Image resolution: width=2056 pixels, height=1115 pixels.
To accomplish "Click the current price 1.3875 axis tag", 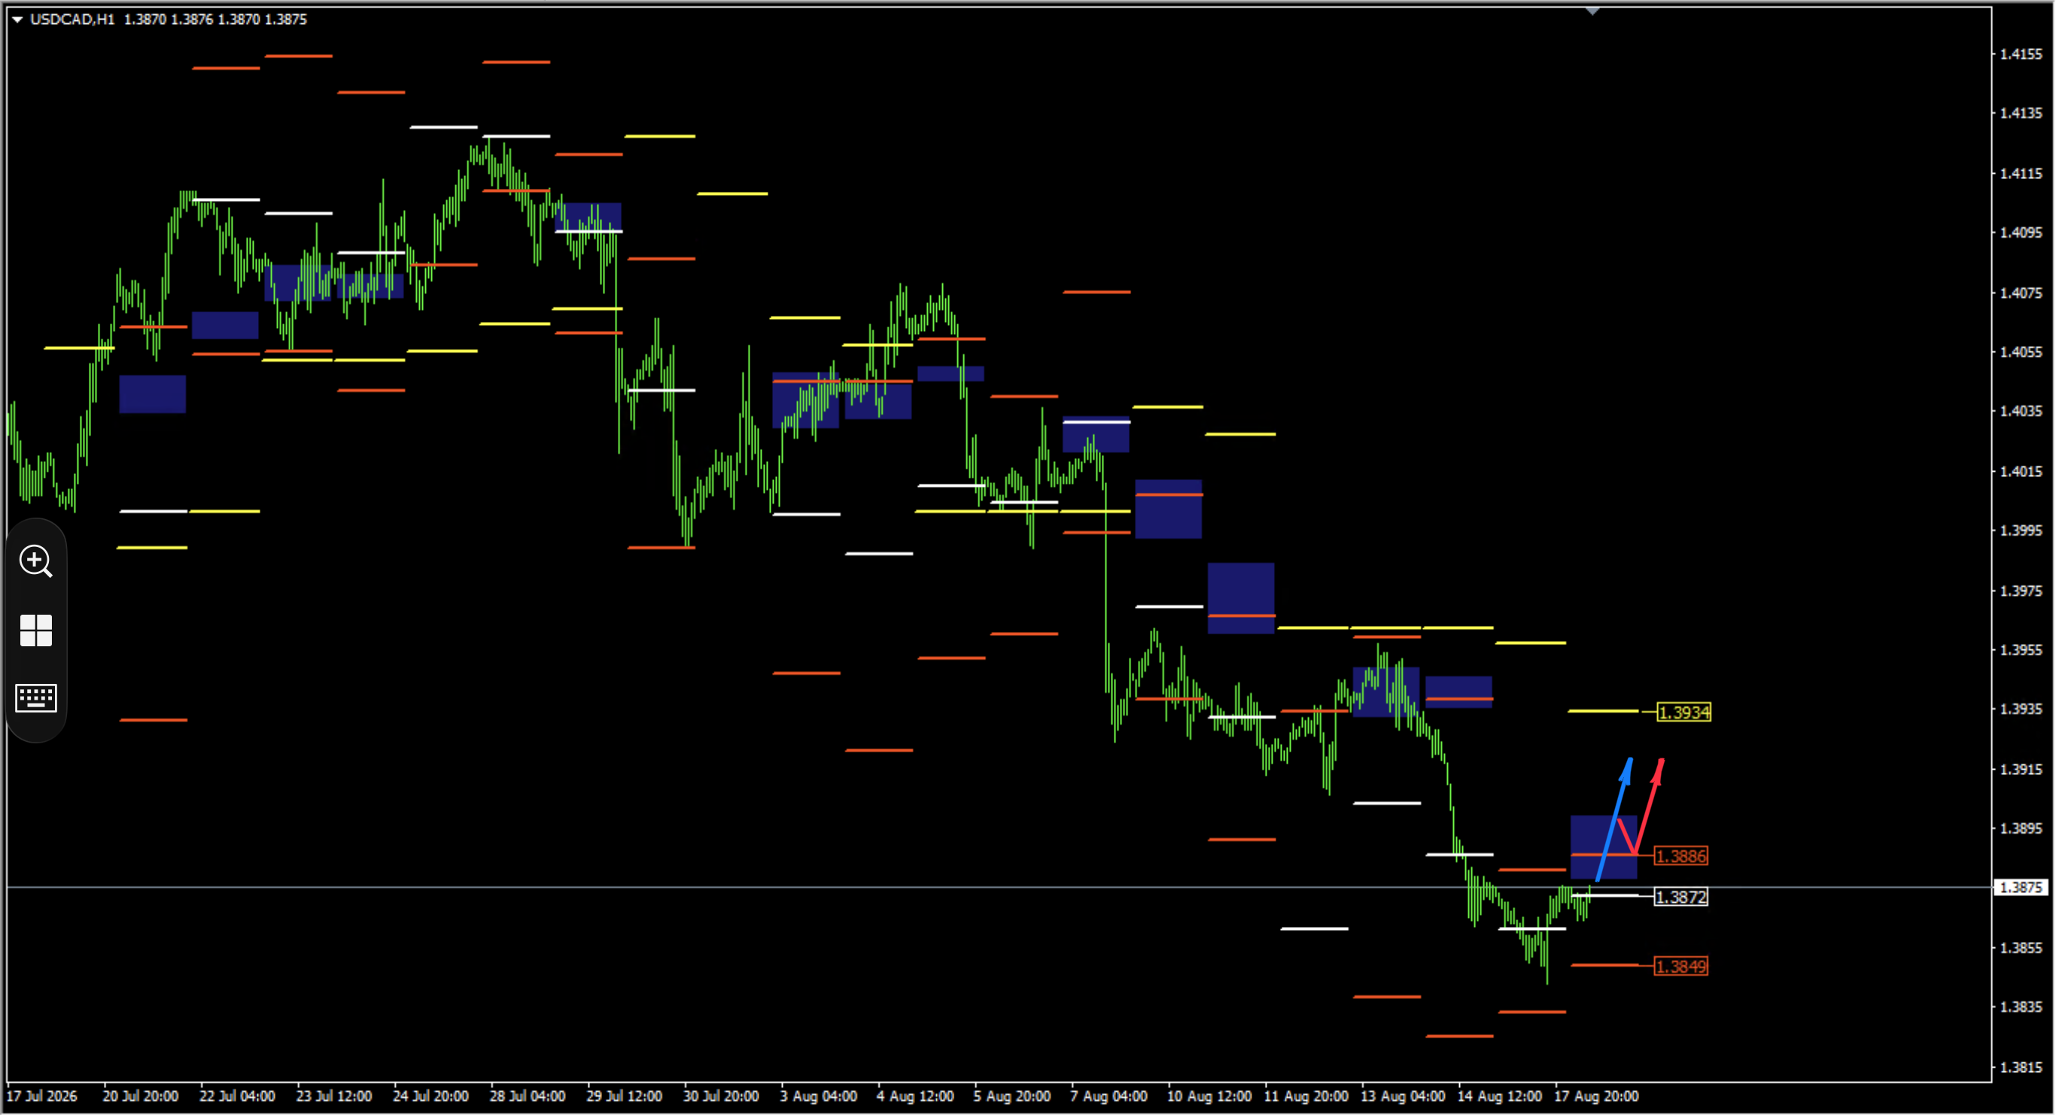I will [2021, 888].
